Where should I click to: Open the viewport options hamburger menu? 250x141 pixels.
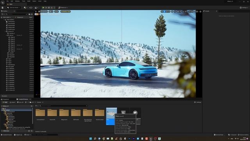click(x=36, y=11)
